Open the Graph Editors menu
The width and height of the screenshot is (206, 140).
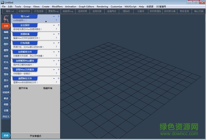click(87, 7)
